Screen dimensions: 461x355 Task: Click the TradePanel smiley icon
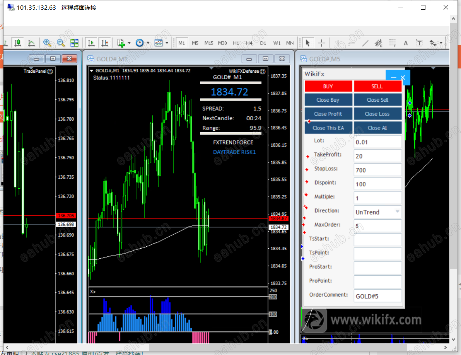pyautogui.click(x=50, y=71)
